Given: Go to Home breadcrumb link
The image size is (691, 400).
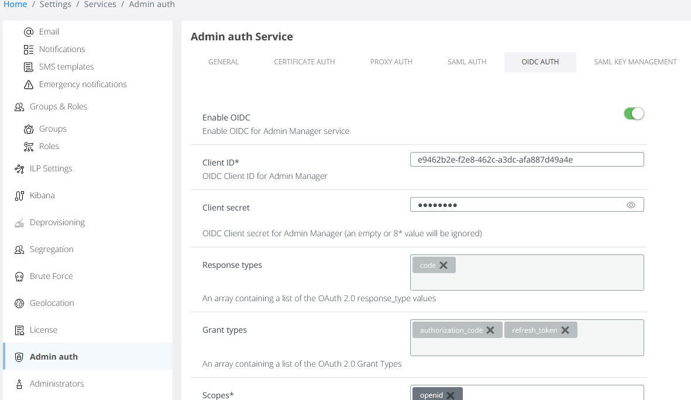Looking at the screenshot, I should pos(15,5).
